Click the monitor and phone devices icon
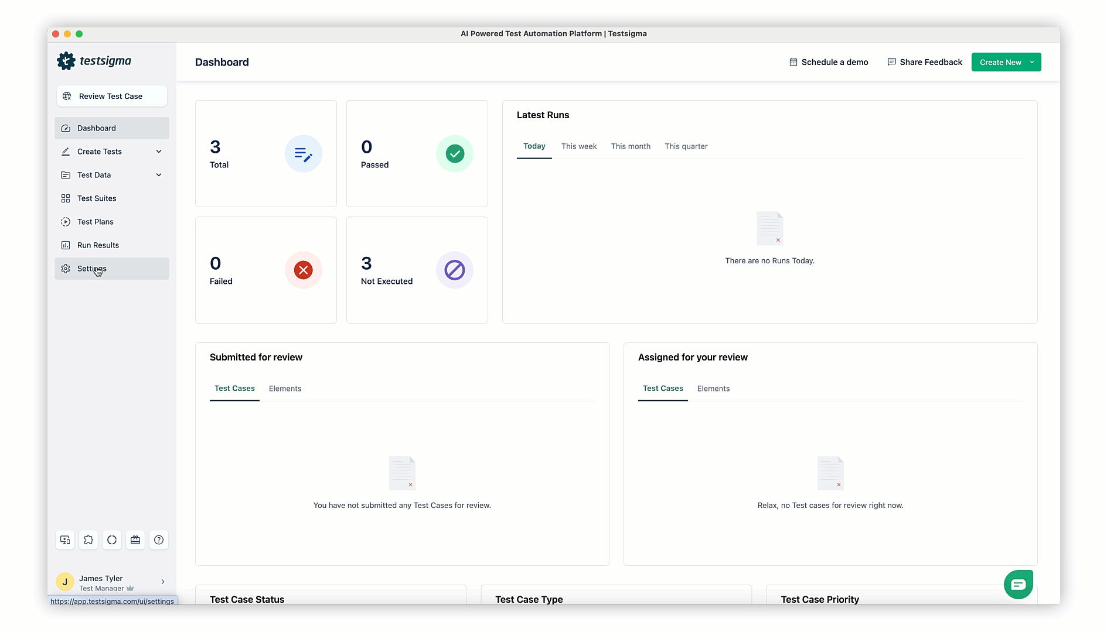 (x=65, y=540)
